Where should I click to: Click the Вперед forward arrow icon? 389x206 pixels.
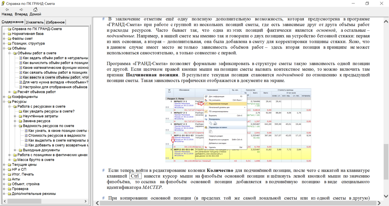point(21,10)
